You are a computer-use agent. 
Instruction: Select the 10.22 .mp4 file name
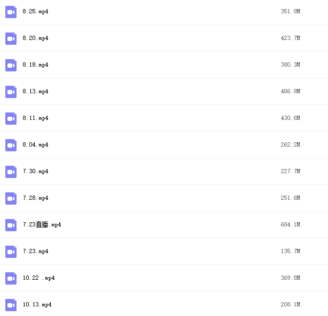tap(39, 278)
